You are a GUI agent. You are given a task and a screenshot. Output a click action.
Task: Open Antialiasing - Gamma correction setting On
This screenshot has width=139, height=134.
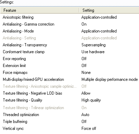click(x=84, y=24)
